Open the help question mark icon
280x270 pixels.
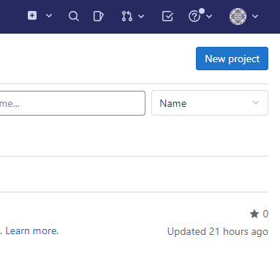(x=194, y=17)
